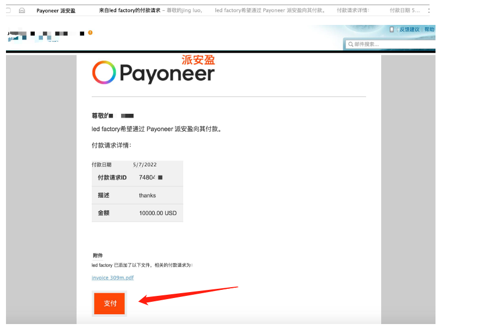The width and height of the screenshot is (486, 330).
Task: Select the 附件 heading
Action: point(98,255)
